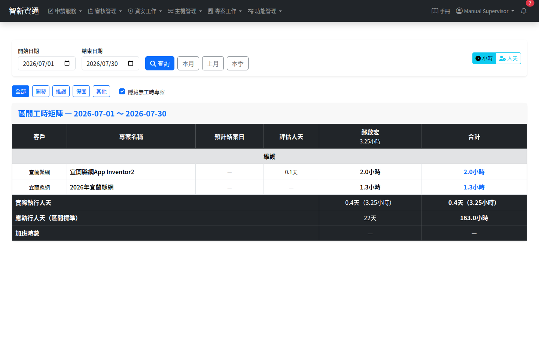Click 鄭啟宏's 2.0小時 cell
The width and height of the screenshot is (539, 337).
[x=370, y=172]
